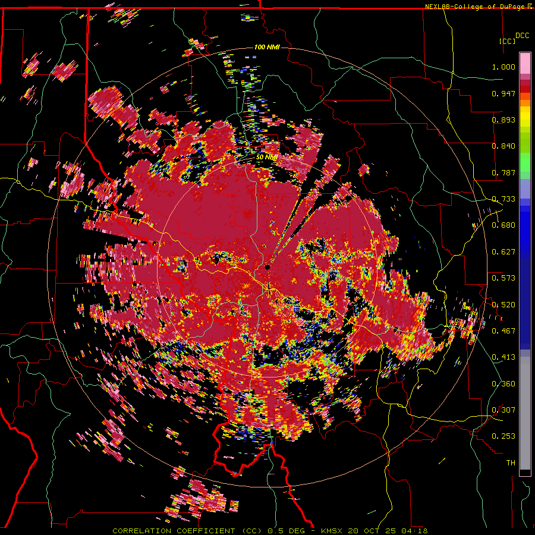Click the 0.787 scale label

coord(503,172)
